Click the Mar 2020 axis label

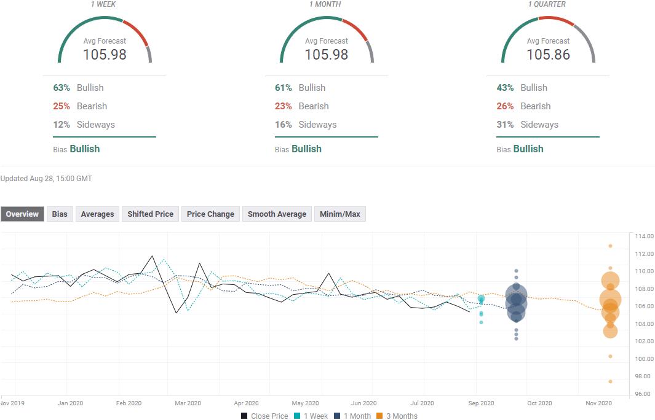[188, 403]
